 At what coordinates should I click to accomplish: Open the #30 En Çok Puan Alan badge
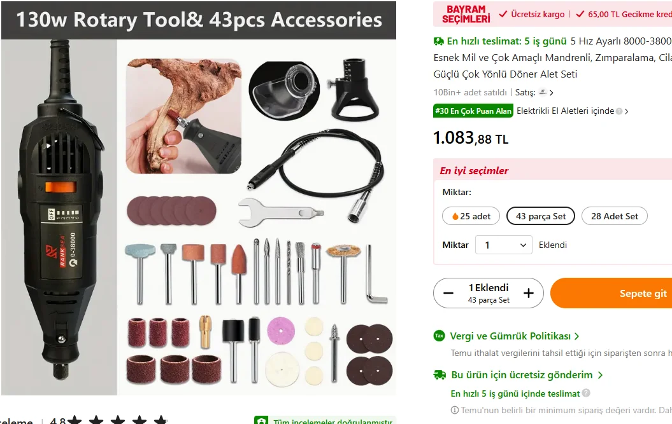pyautogui.click(x=473, y=111)
